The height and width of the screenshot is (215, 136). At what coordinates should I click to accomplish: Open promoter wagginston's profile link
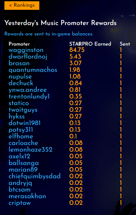point(26,50)
